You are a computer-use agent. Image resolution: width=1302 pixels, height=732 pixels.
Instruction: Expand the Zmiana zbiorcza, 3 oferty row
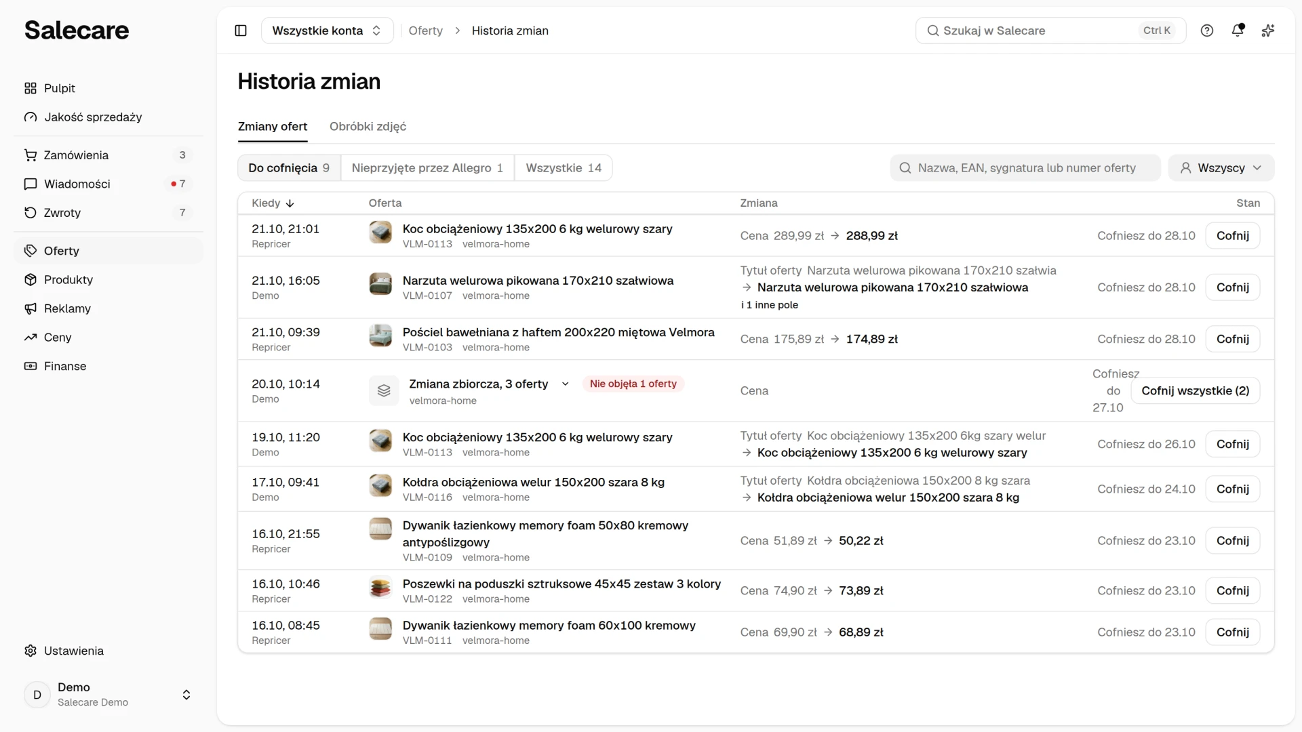coord(565,384)
